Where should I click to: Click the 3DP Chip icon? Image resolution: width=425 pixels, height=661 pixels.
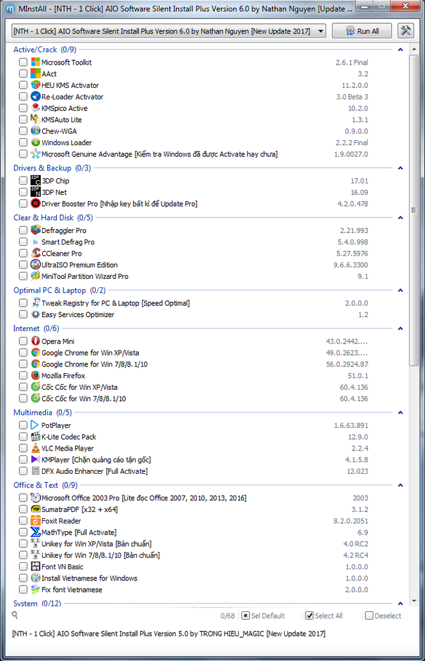coord(36,181)
